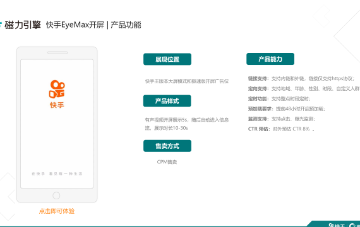The height and width of the screenshot is (227, 360).
Task: Click the 监测支持 line
Action: pyautogui.click(x=282, y=119)
